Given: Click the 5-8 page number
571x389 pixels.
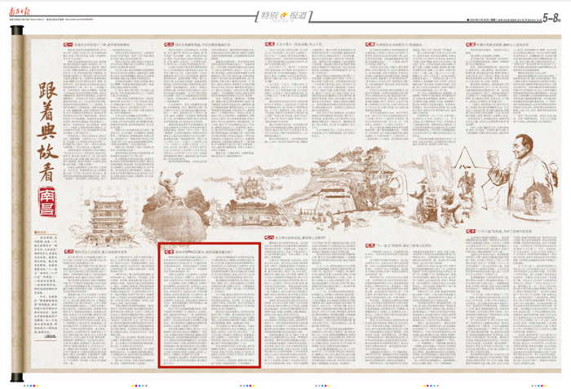Looking at the screenshot, I should [x=551, y=17].
